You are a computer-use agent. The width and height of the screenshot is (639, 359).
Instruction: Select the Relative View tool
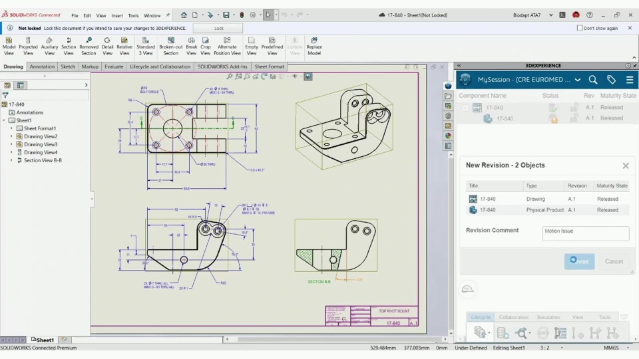(124, 46)
